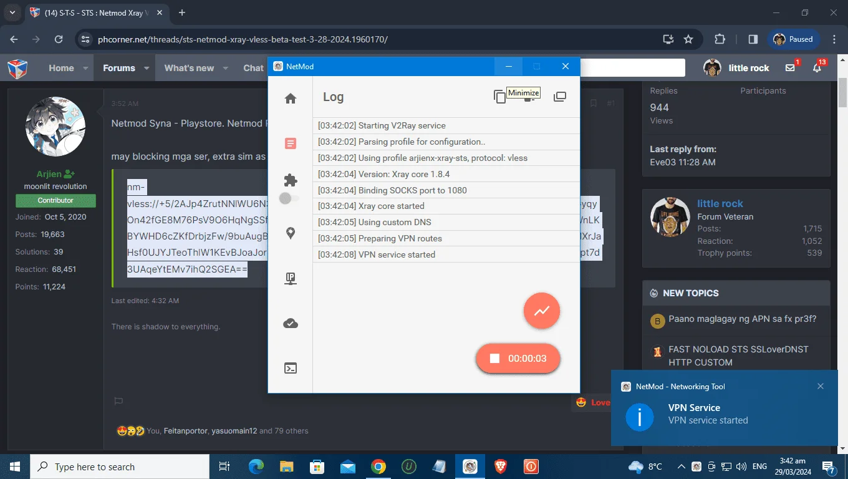
Task: Open the Paused profile button in Chrome
Action: click(x=794, y=39)
